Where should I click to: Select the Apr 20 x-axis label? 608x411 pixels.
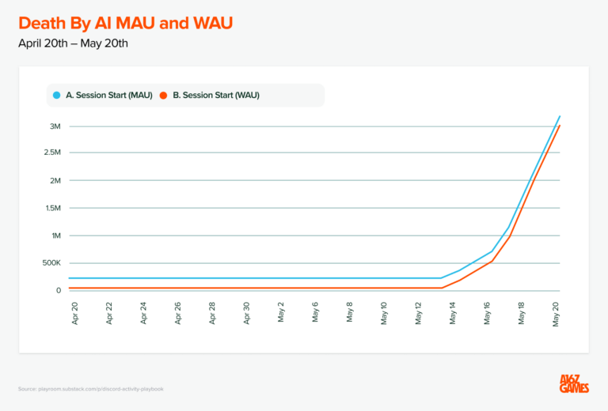pos(75,314)
